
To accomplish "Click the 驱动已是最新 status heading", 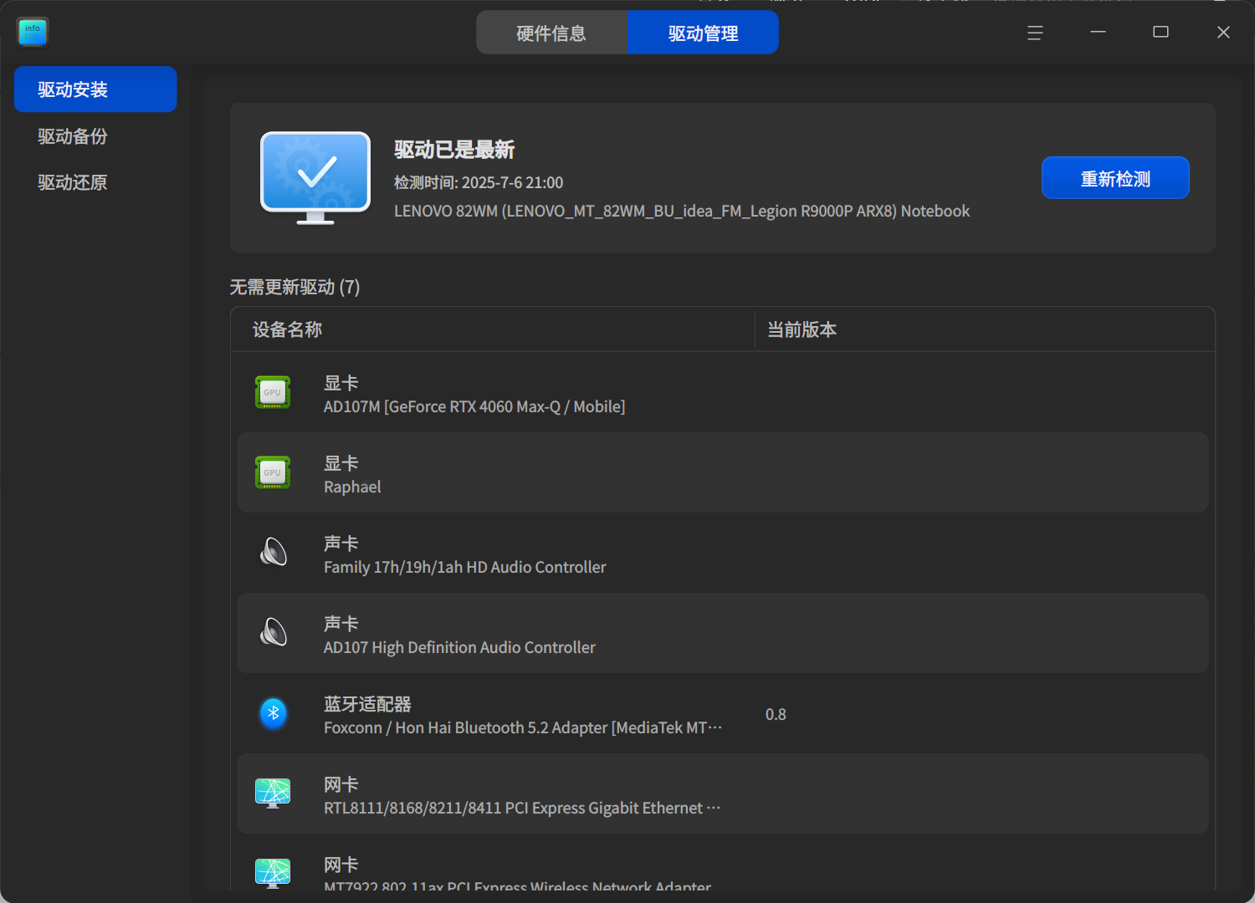I will tap(454, 150).
